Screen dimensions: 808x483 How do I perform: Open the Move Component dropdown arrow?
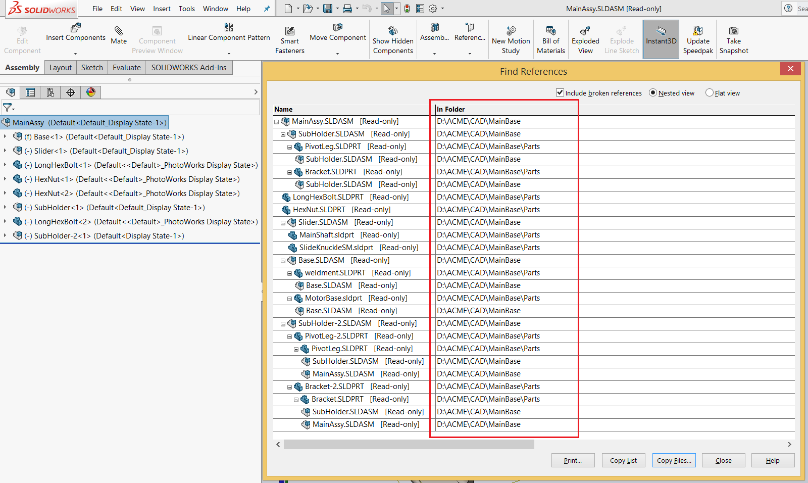pyautogui.click(x=338, y=53)
